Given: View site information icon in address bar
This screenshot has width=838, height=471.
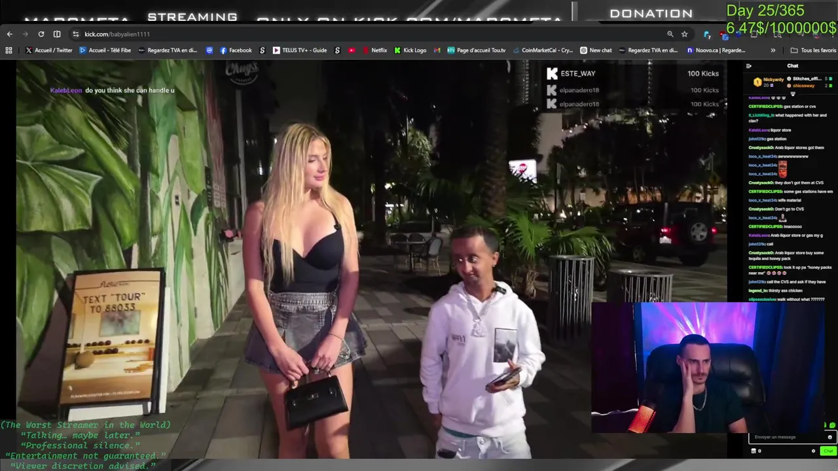Looking at the screenshot, I should [x=76, y=34].
